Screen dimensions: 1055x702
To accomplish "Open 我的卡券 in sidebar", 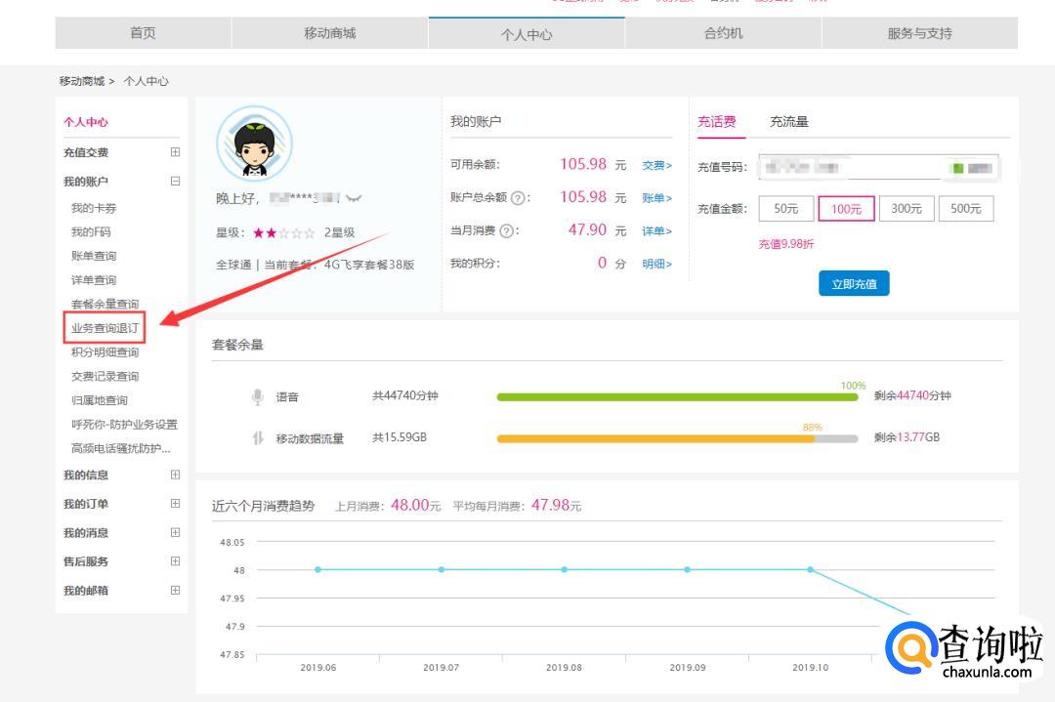I will tap(94, 208).
